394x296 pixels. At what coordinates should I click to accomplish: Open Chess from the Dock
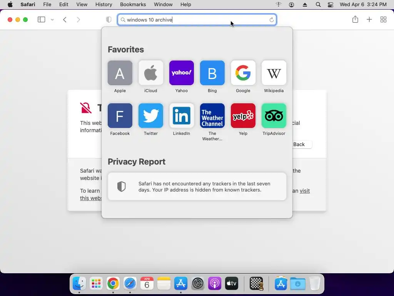point(257,283)
